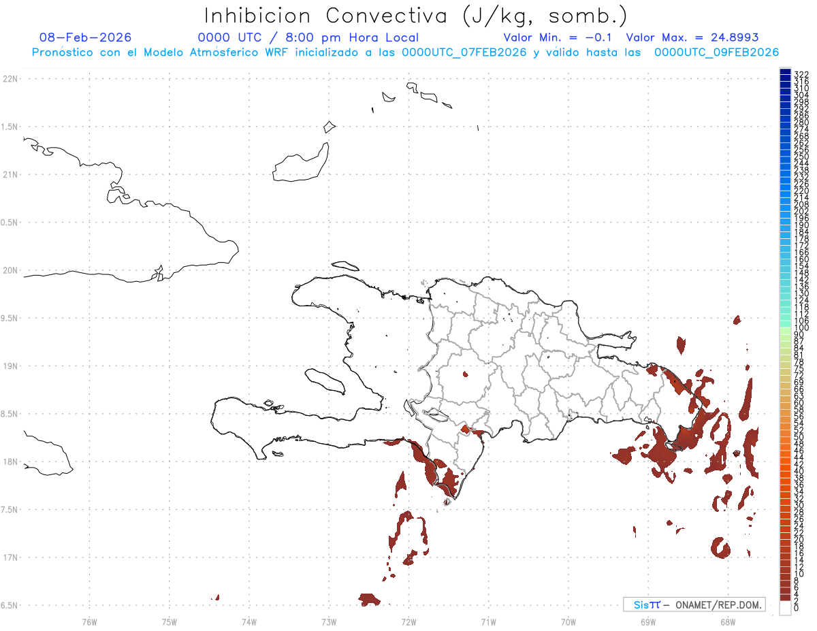Click the '69W' longitude label

648,621
